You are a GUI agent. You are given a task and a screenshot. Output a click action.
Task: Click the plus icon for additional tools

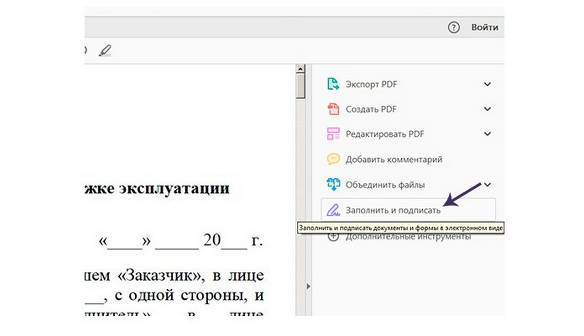[333, 237]
